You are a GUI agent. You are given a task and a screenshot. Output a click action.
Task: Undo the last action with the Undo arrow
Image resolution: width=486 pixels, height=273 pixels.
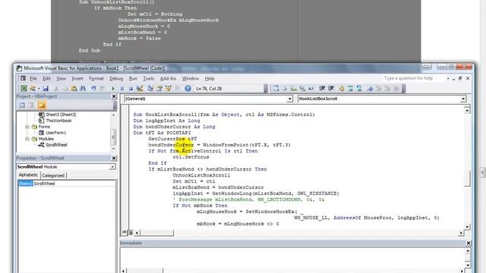[x=93, y=89]
